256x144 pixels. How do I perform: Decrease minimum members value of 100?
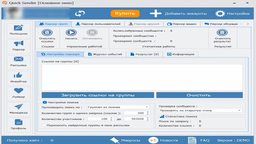click(111, 120)
